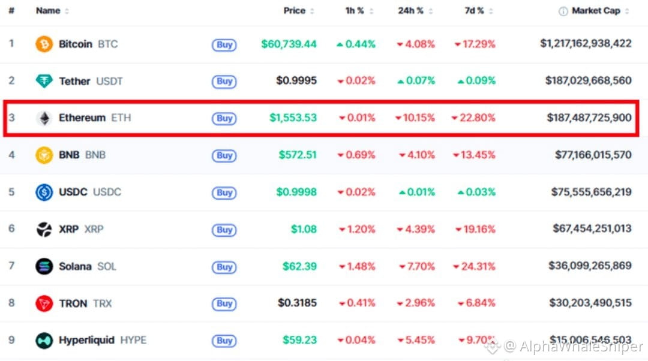648x361 pixels.
Task: Sort the table by rank number
Action: pos(11,11)
